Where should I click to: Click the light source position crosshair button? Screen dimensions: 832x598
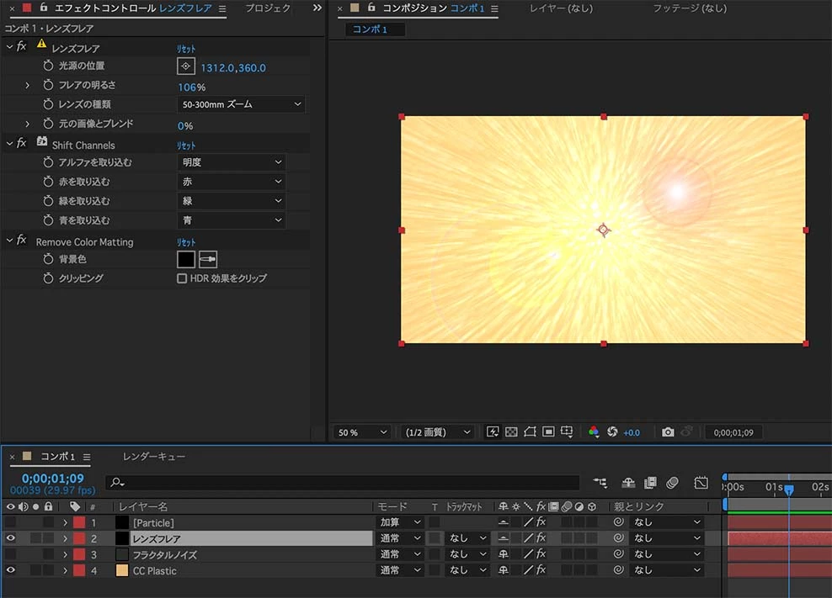click(186, 66)
